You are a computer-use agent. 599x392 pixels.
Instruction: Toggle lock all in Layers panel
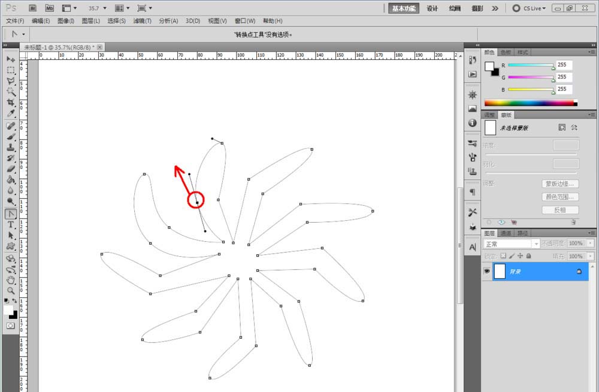[529, 256]
